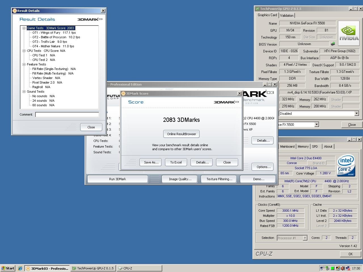The width and height of the screenshot is (363, 272).
Task: Collapse the Feature Tests tree node
Action: point(24,64)
